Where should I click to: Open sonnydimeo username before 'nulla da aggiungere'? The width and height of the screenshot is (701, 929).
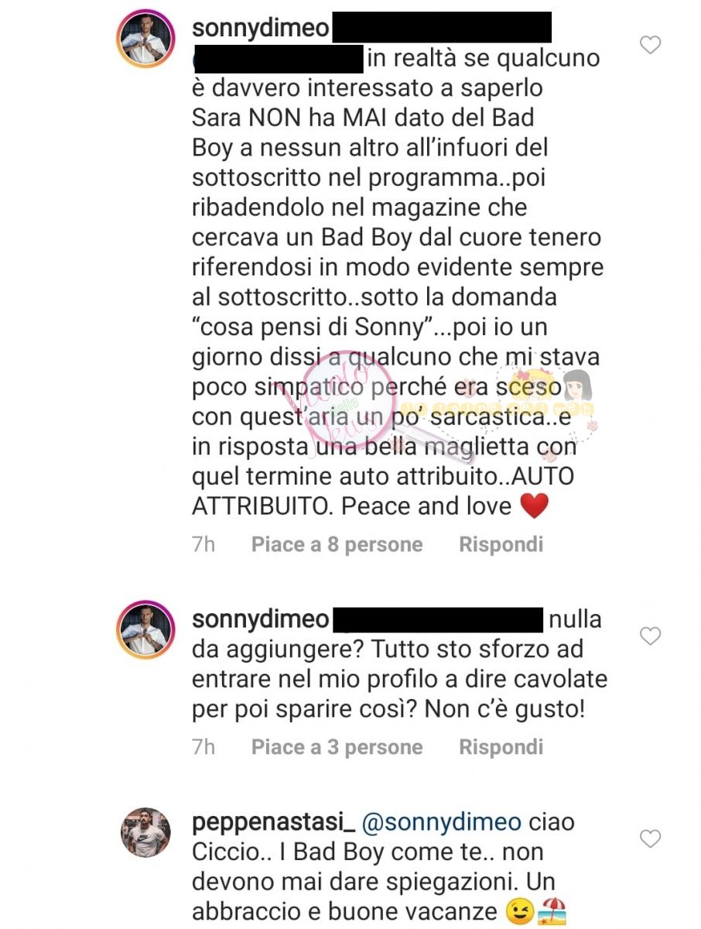[261, 620]
